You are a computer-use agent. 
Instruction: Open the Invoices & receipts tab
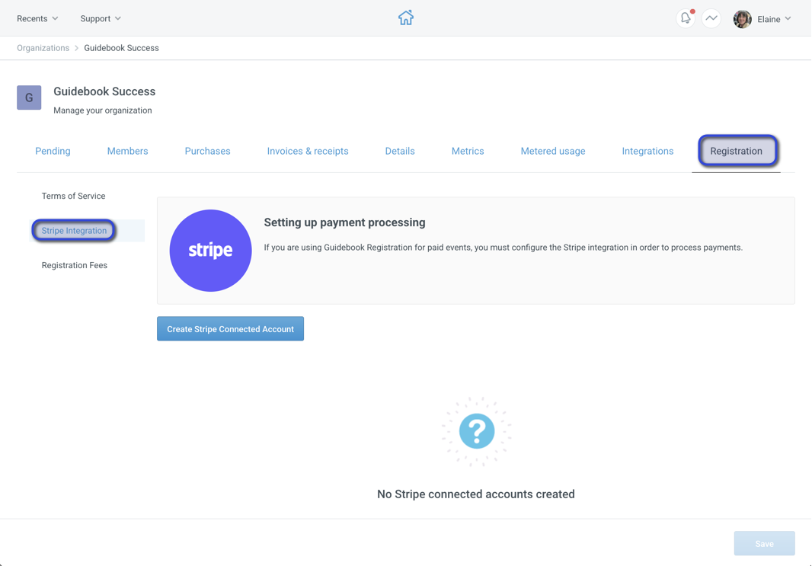pos(308,151)
